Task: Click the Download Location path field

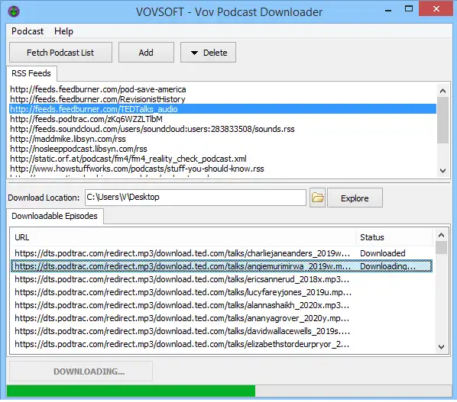Action: [x=196, y=198]
